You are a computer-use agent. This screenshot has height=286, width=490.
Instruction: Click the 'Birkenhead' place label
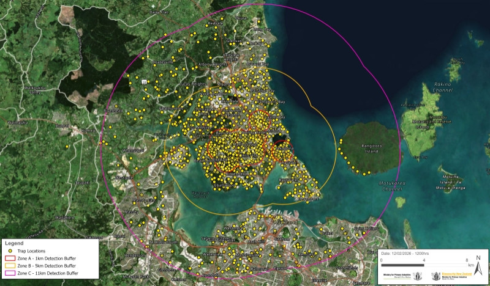pos(238,174)
